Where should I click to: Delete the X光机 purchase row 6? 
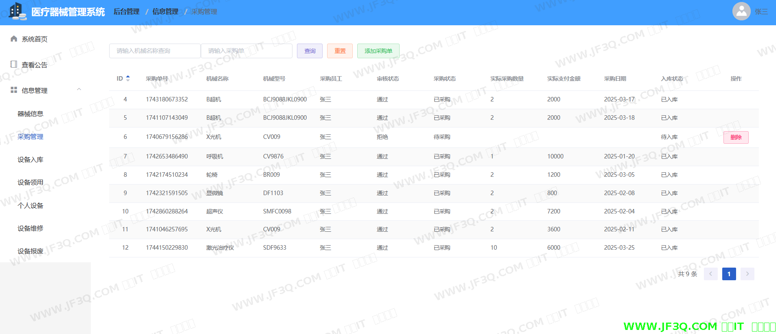[x=736, y=137]
